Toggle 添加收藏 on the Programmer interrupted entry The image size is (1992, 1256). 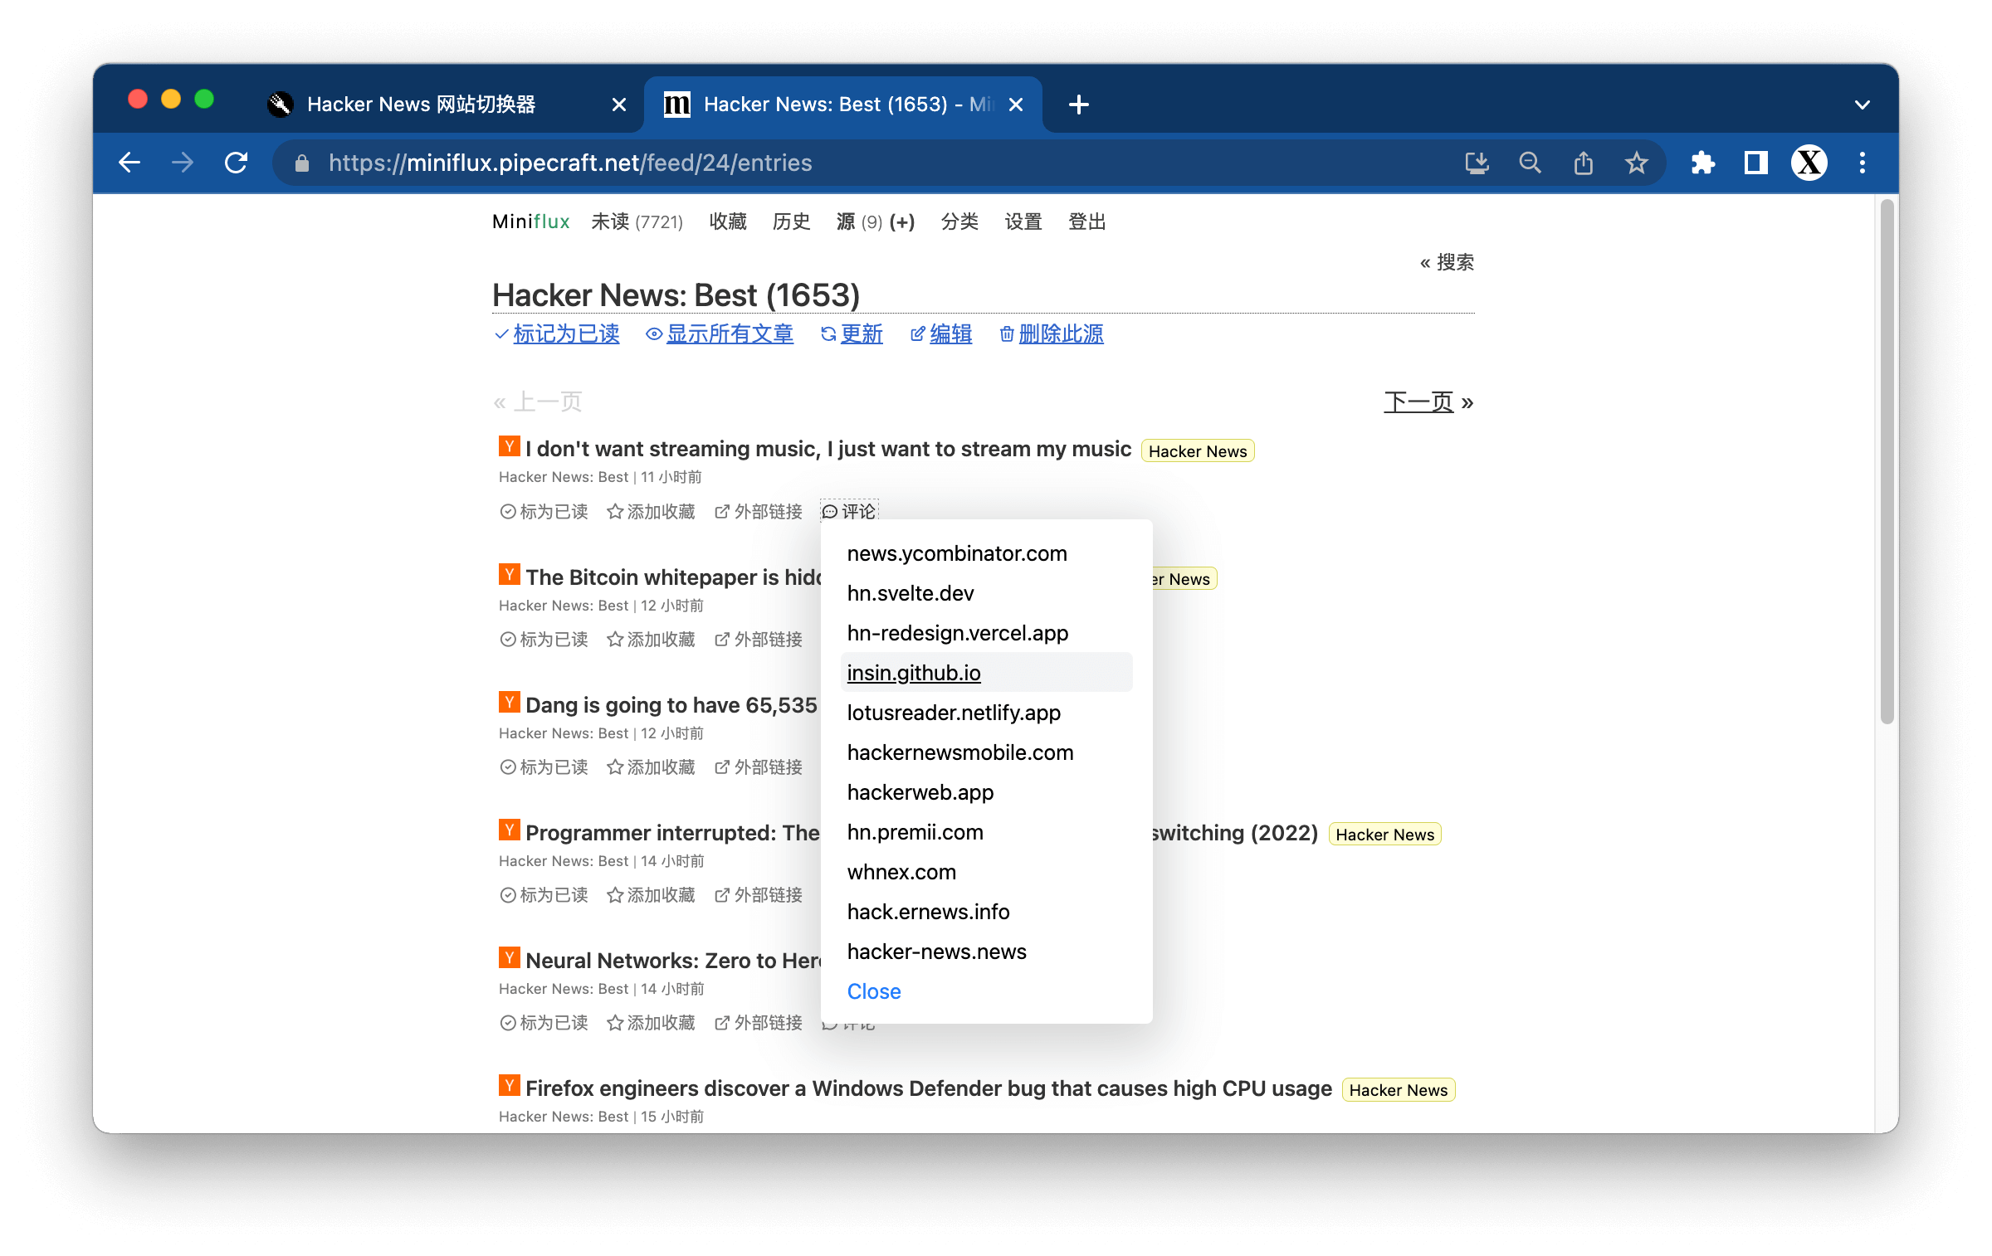click(x=651, y=894)
